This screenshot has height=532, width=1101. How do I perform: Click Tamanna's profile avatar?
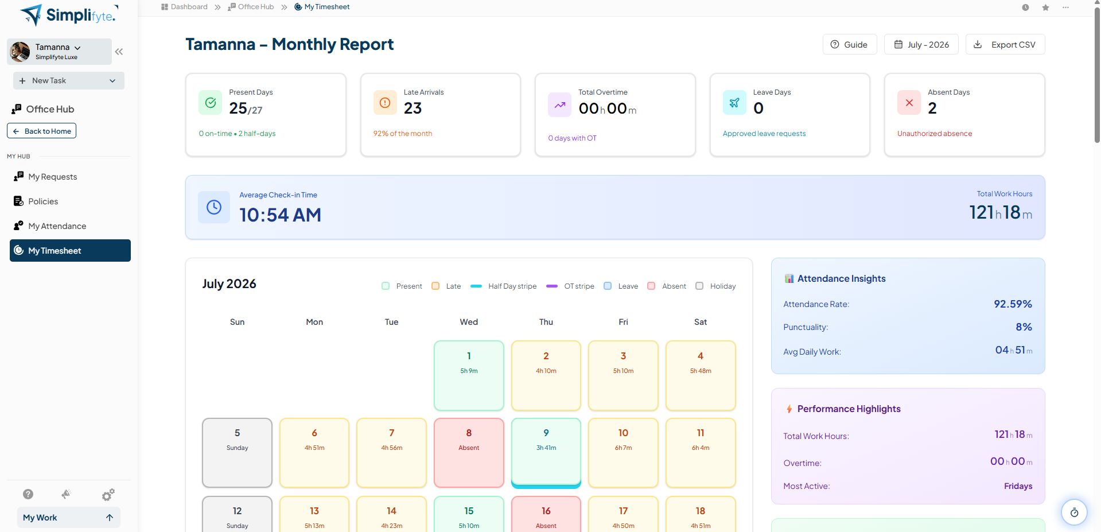[x=20, y=52]
